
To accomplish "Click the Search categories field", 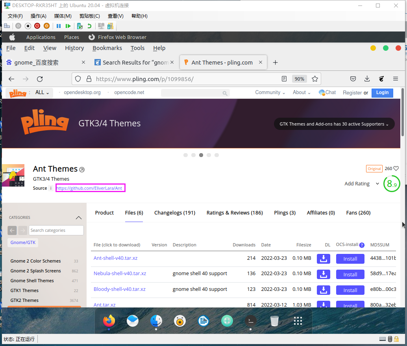I will [x=56, y=230].
